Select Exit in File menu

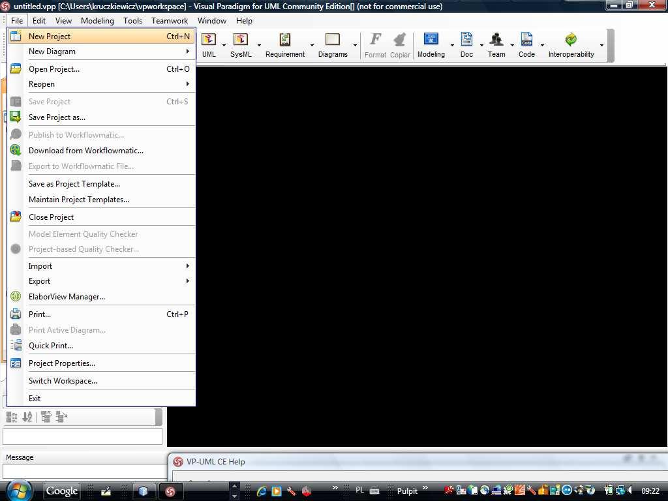click(101, 399)
